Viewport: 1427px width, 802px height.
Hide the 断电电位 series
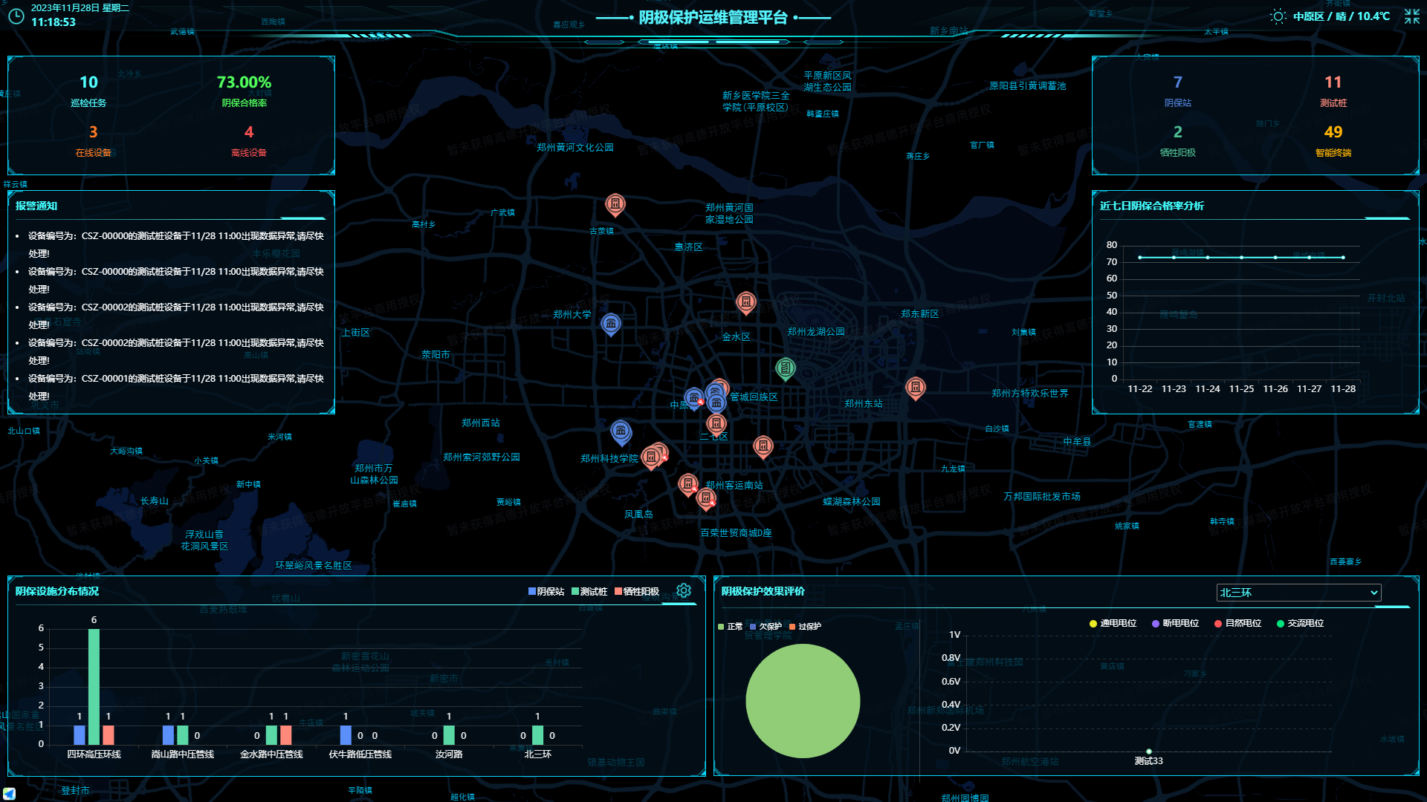point(1175,624)
